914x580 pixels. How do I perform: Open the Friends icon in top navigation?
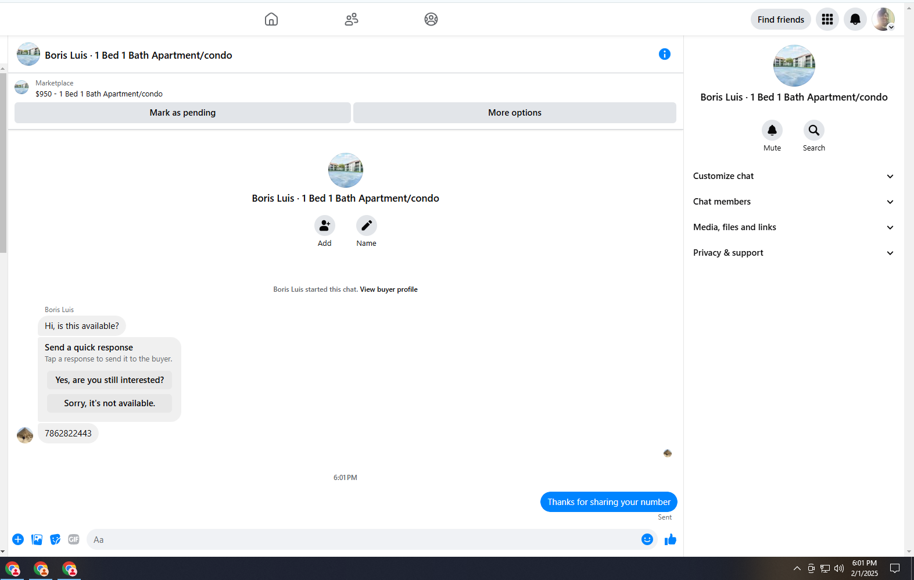(352, 19)
